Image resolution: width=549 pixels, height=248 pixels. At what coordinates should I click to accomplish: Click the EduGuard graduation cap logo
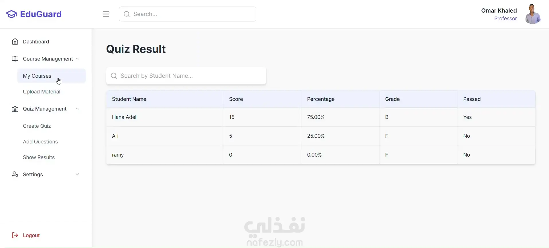11,14
